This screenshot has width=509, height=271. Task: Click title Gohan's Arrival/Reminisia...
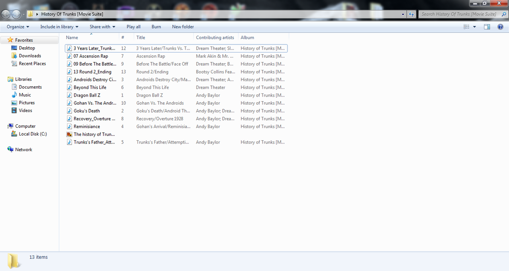163,126
